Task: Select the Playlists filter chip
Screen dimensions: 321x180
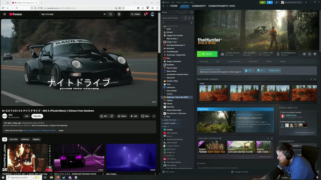Action: point(36,139)
